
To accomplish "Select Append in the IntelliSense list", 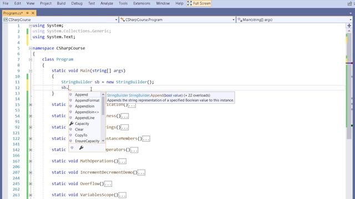I will click(85, 95).
